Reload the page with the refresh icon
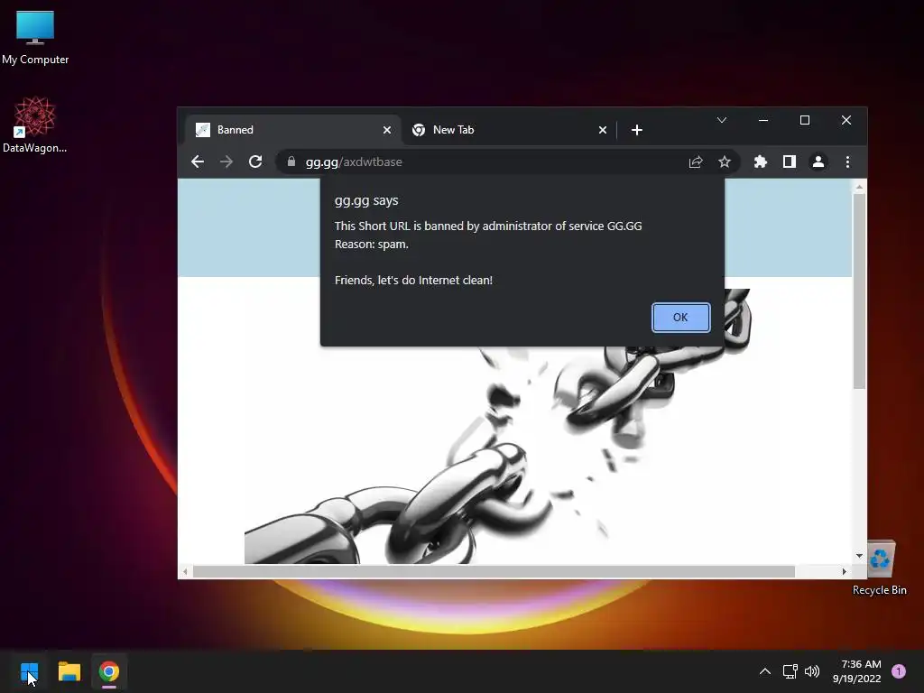This screenshot has width=924, height=693. [x=255, y=162]
